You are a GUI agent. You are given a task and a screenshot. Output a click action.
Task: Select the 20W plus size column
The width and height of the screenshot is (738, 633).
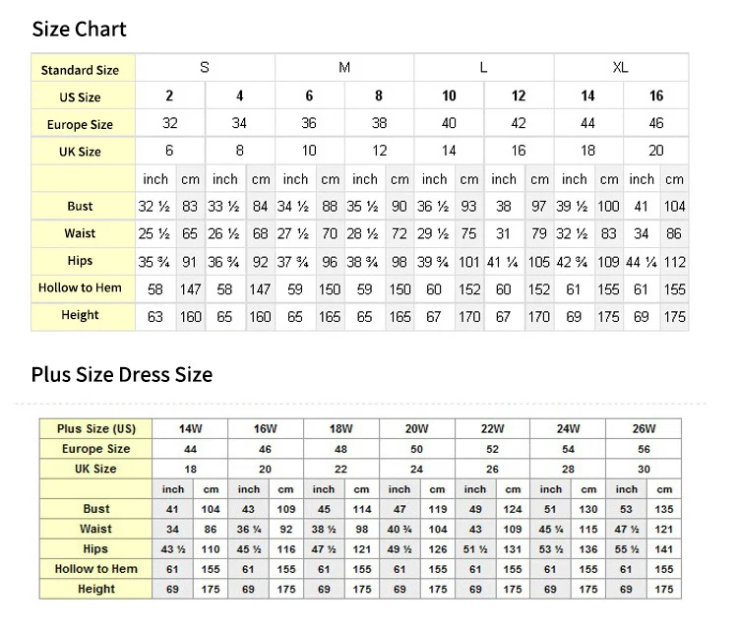click(417, 429)
